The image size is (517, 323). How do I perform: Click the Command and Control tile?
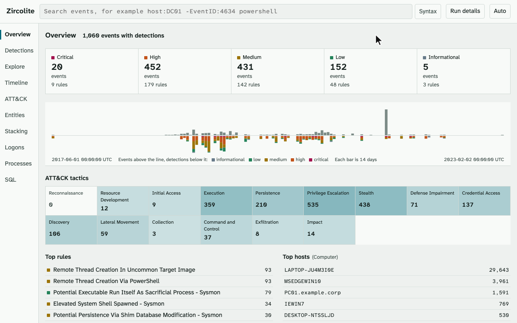(226, 230)
